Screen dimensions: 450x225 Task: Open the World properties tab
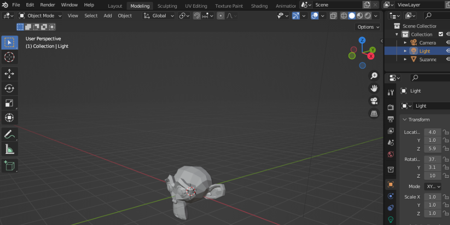391,154
